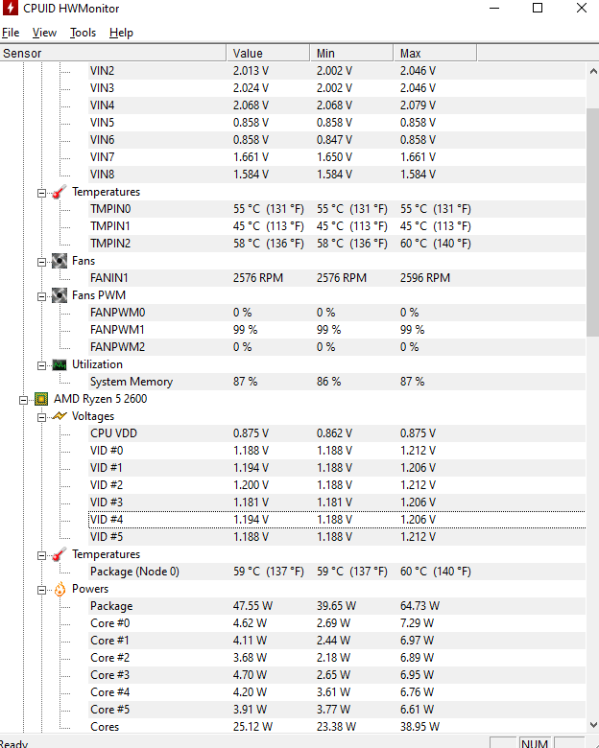This screenshot has height=748, width=599.
Task: Click the Value column header
Action: point(268,53)
